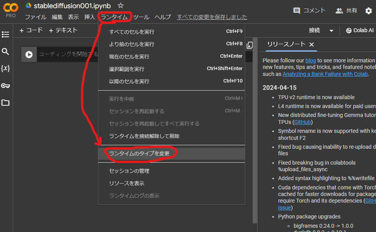Viewport: 376px width, 232px height.
Task: Click 'TPU v2 runtime is now available' text
Action: click(x=316, y=97)
